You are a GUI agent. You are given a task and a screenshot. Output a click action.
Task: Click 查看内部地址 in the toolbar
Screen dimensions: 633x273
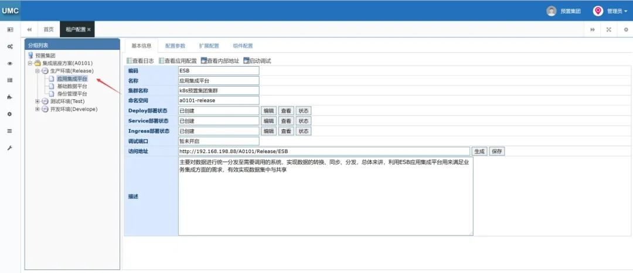(x=220, y=61)
